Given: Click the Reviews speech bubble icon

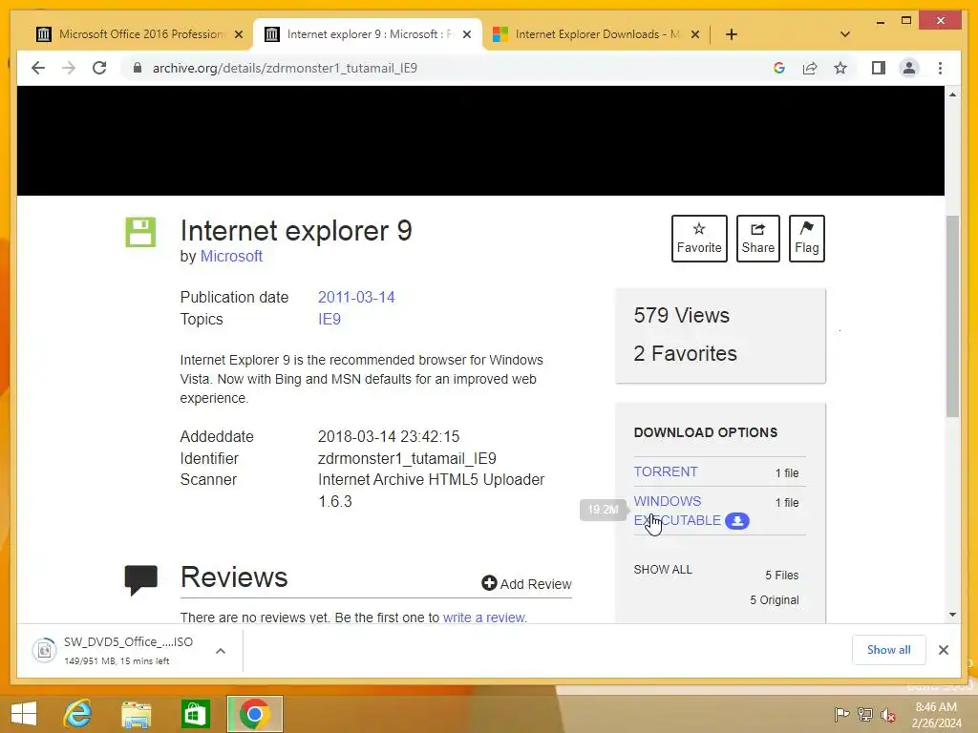Looking at the screenshot, I should 141,580.
